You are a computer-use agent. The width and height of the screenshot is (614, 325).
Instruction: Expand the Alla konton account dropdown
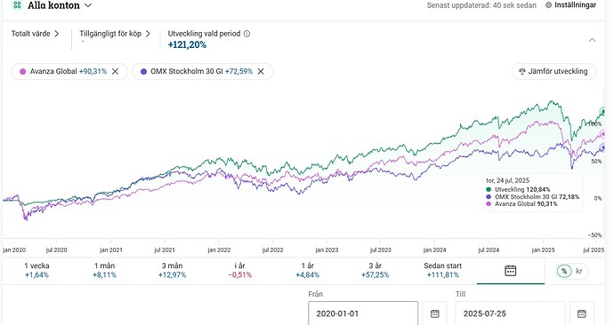tap(88, 5)
